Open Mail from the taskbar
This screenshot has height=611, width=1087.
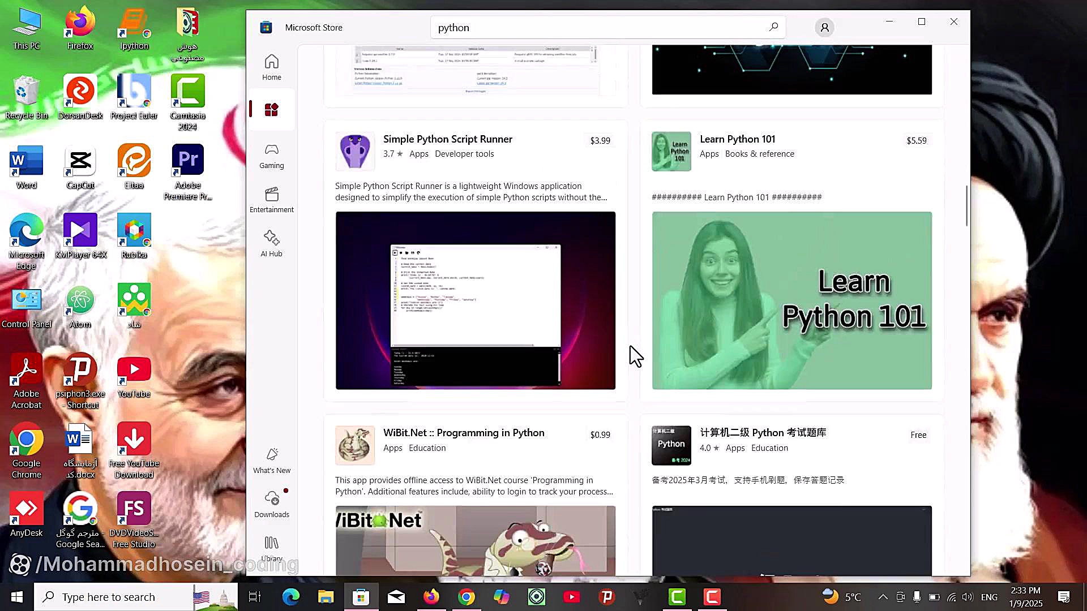(396, 597)
